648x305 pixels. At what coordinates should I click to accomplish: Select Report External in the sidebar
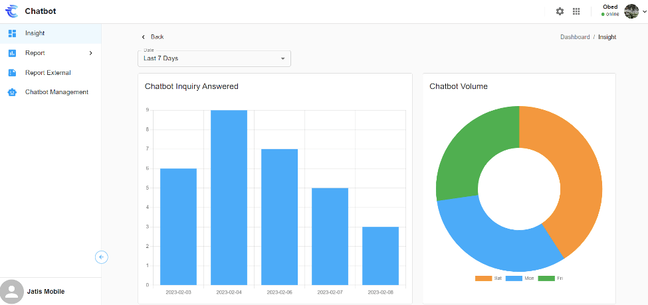[x=48, y=73]
